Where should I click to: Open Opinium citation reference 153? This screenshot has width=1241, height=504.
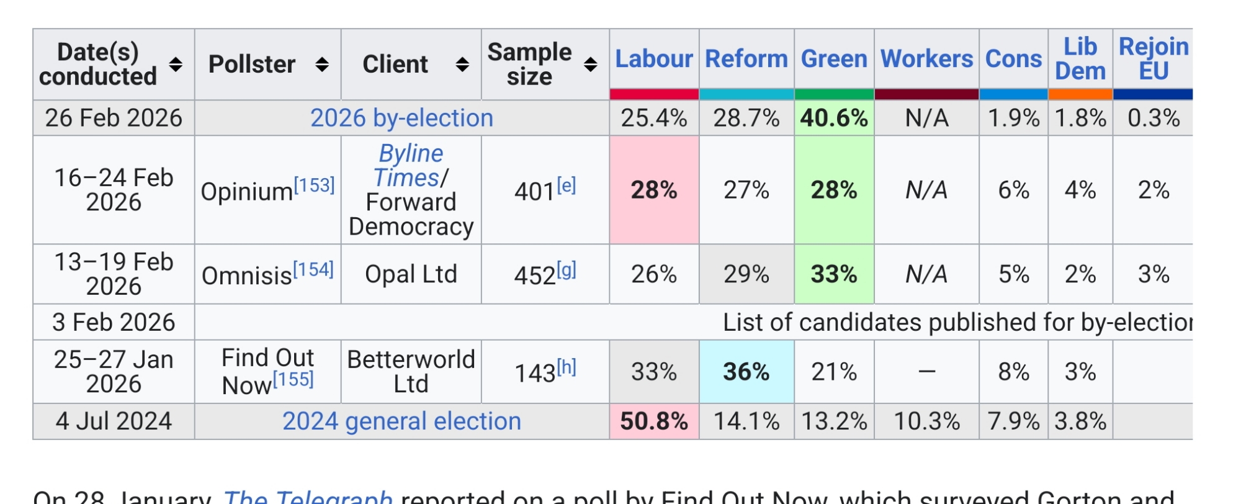coord(314,185)
